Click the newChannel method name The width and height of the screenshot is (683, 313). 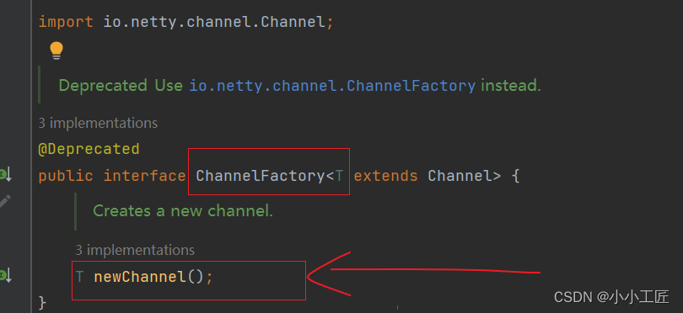140,277
